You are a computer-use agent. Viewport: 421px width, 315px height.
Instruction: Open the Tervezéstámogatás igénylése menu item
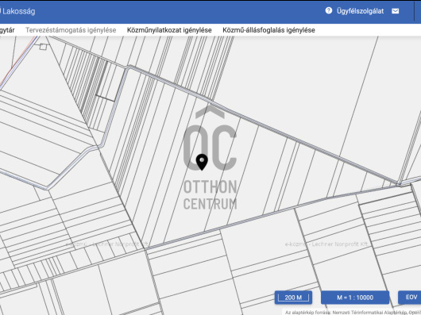(71, 30)
